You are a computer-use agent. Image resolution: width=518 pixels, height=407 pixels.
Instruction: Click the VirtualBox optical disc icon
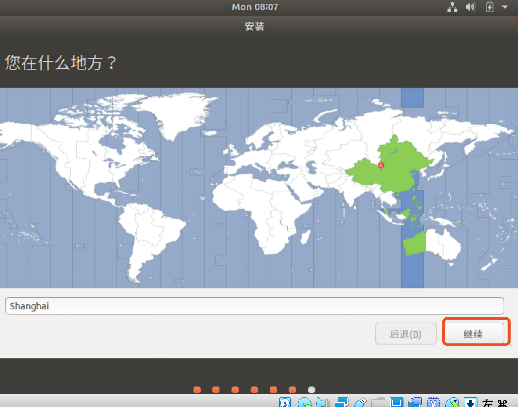[304, 402]
